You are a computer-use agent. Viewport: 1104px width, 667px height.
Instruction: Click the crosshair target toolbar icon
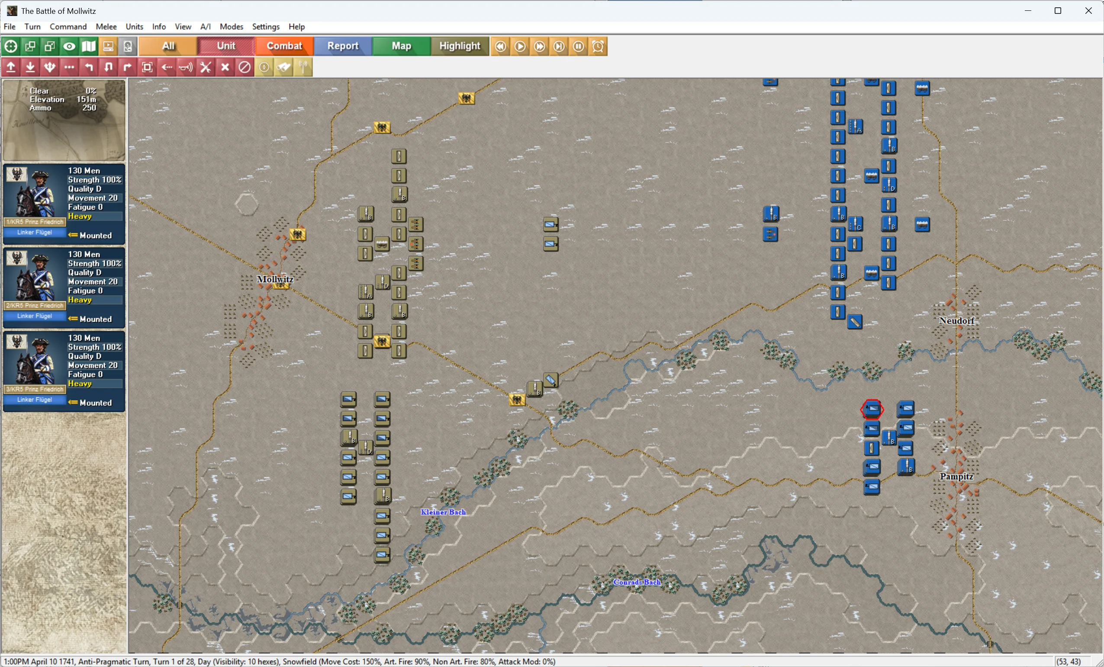tap(11, 46)
